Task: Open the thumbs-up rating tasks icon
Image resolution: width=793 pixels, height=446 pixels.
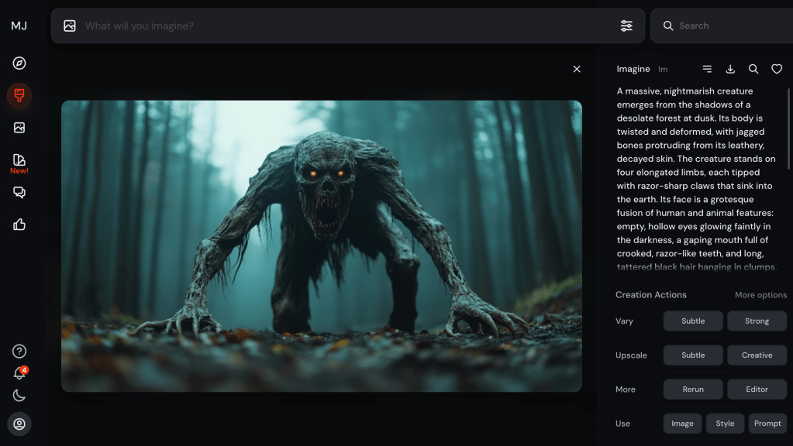Action: [x=19, y=225]
